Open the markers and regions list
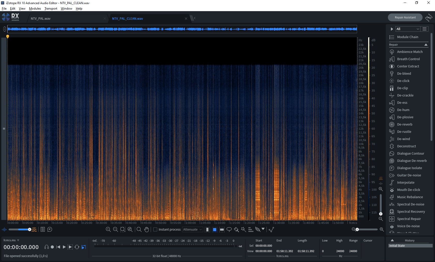 [43, 230]
